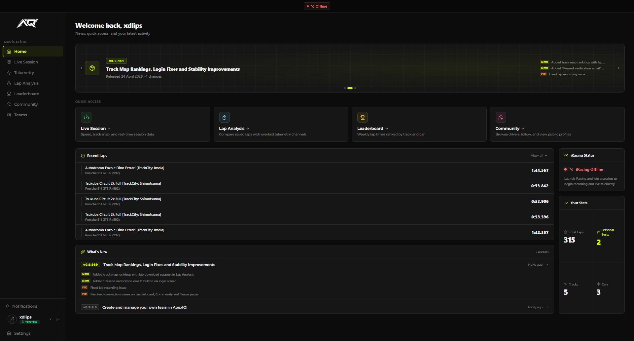Click the What's New sparkle icon

pyautogui.click(x=83, y=252)
